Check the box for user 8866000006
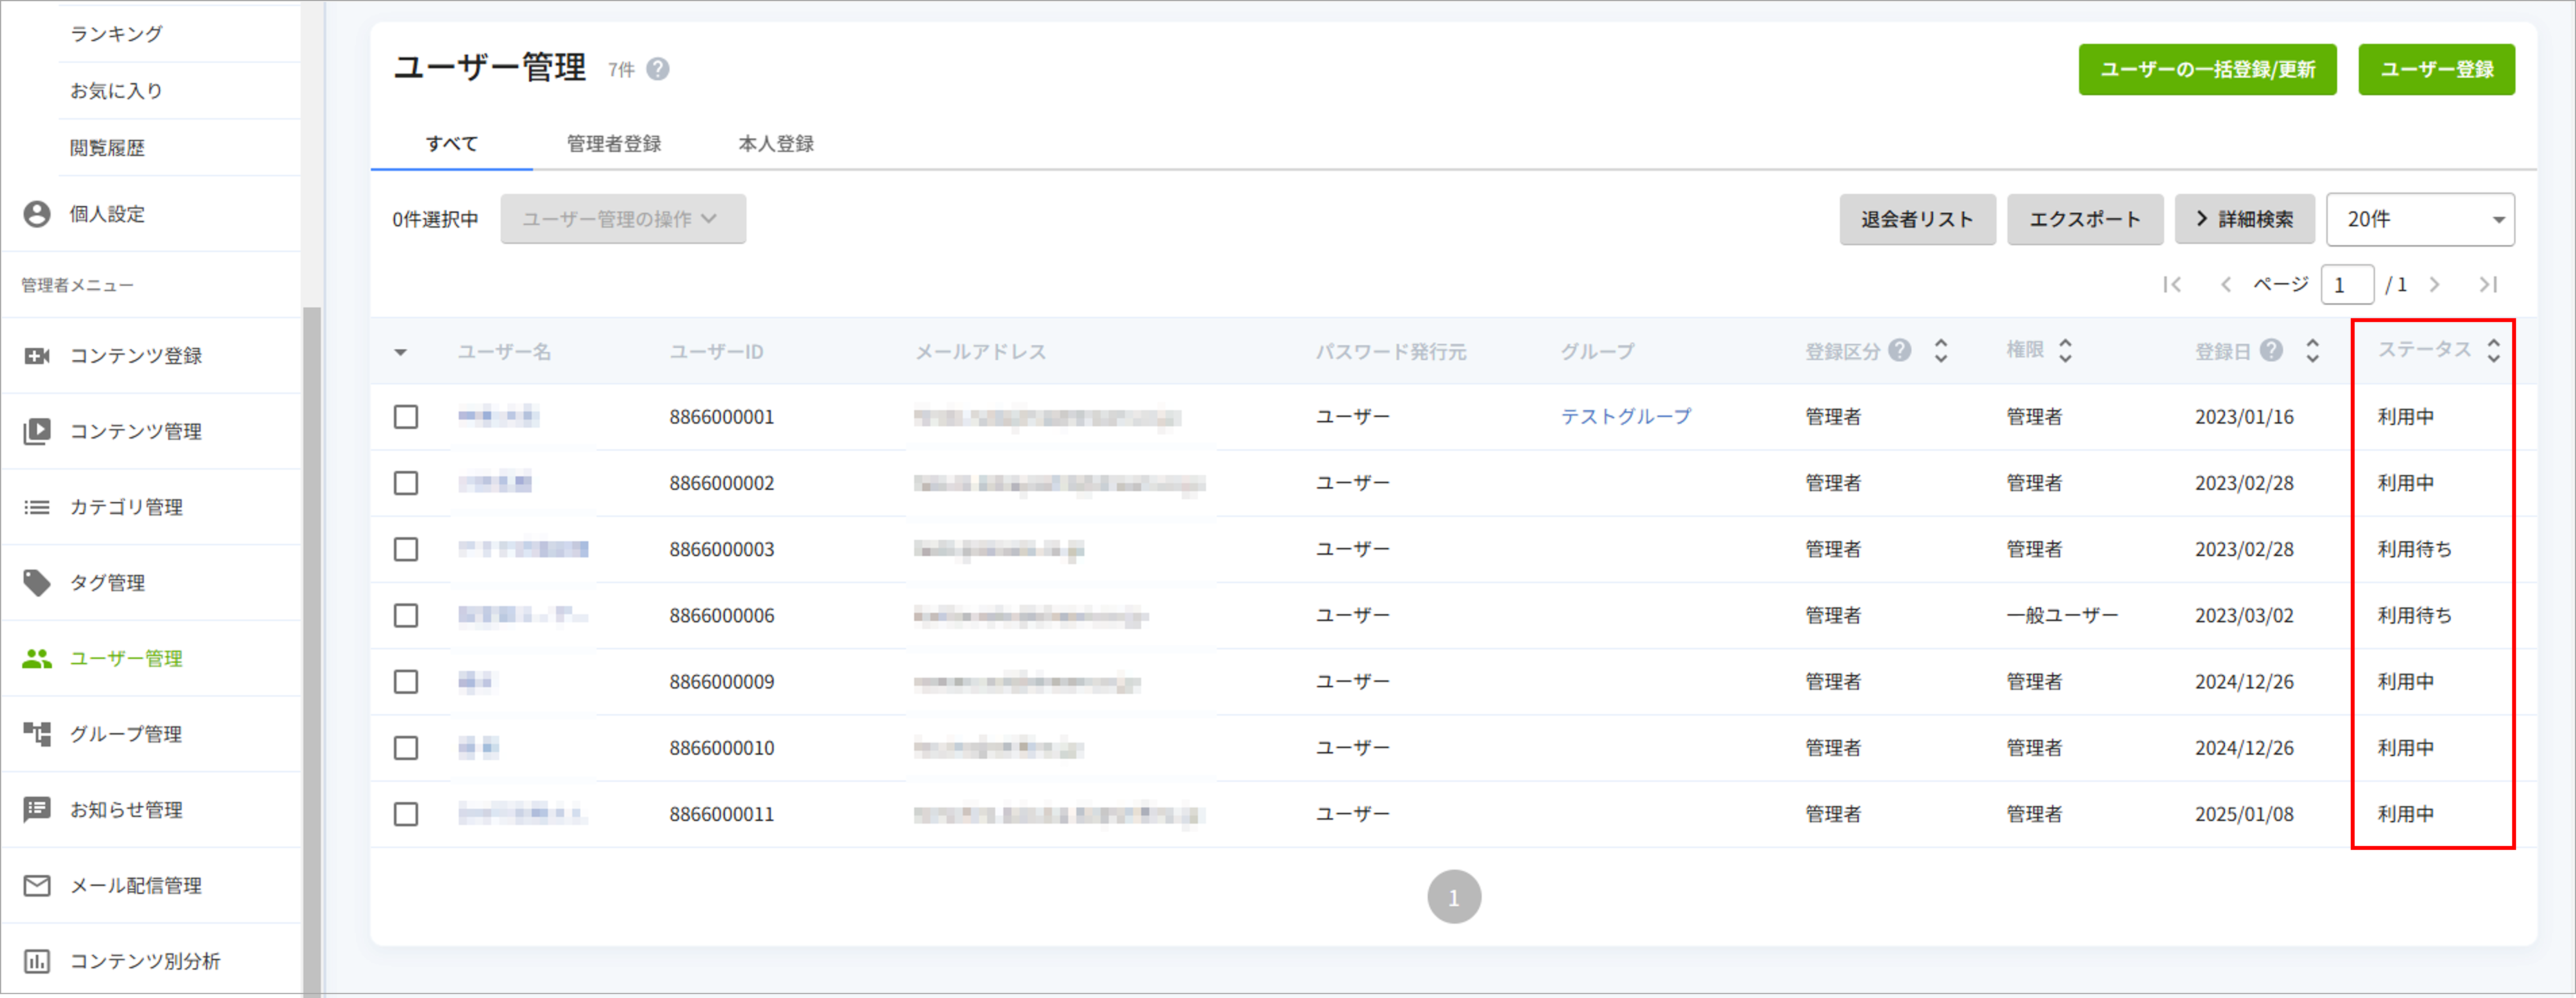This screenshot has width=2576, height=998. 406,615
